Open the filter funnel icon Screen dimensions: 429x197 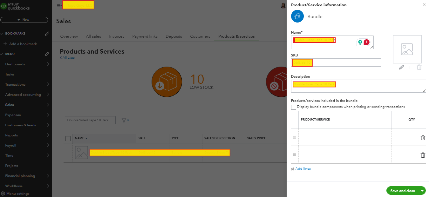click(x=125, y=120)
